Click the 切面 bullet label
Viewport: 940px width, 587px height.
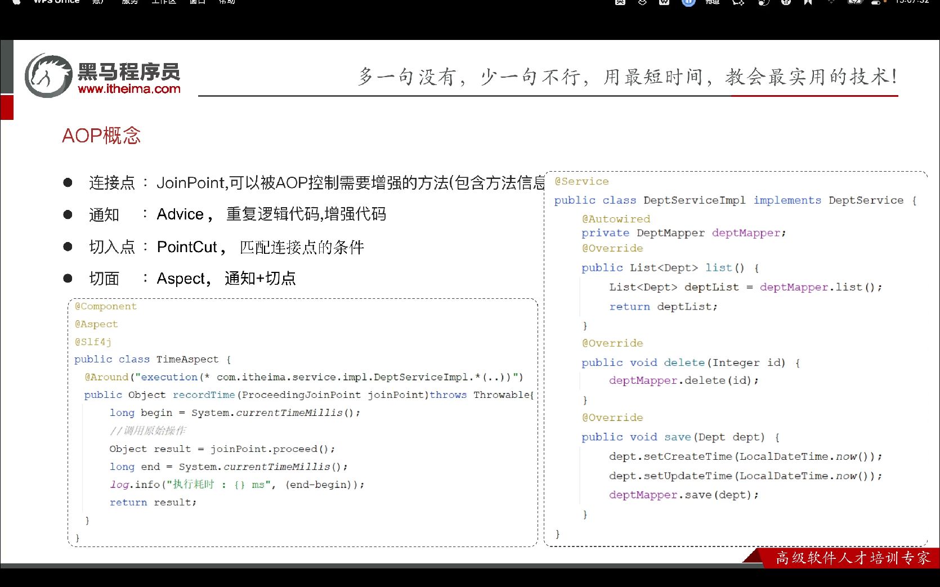point(104,279)
